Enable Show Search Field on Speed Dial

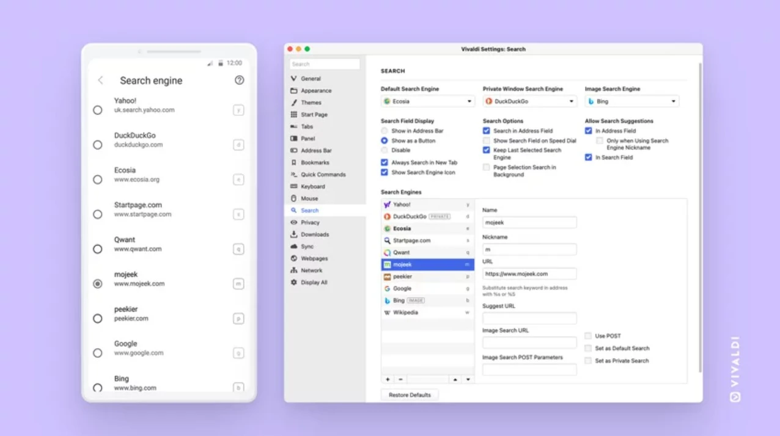pos(487,140)
